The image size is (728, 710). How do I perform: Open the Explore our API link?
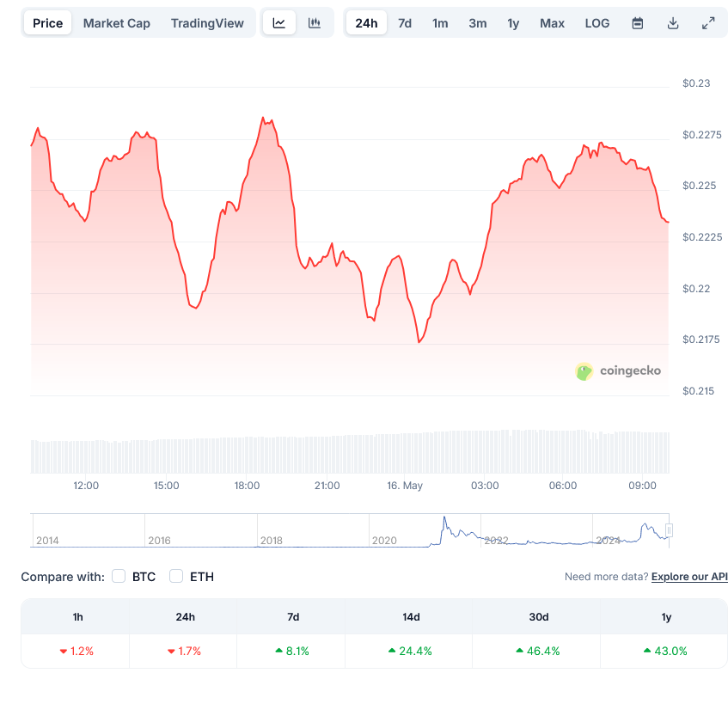point(688,577)
